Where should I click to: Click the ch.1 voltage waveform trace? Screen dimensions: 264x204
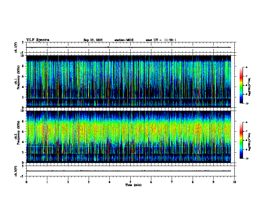(129, 47)
